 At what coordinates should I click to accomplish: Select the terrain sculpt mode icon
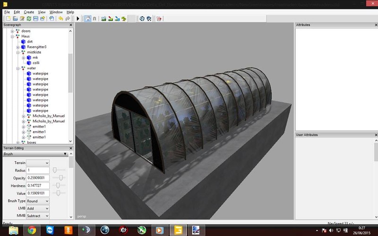tap(103, 18)
